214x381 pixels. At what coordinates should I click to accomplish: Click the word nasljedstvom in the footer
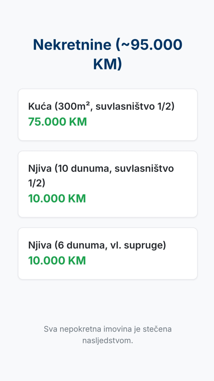click(107, 340)
